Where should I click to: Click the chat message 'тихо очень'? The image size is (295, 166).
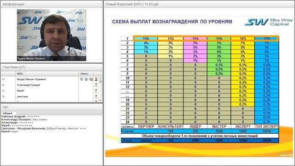(40, 119)
